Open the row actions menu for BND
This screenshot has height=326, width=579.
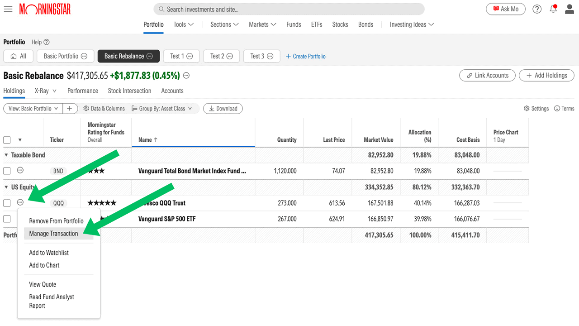[x=20, y=171]
